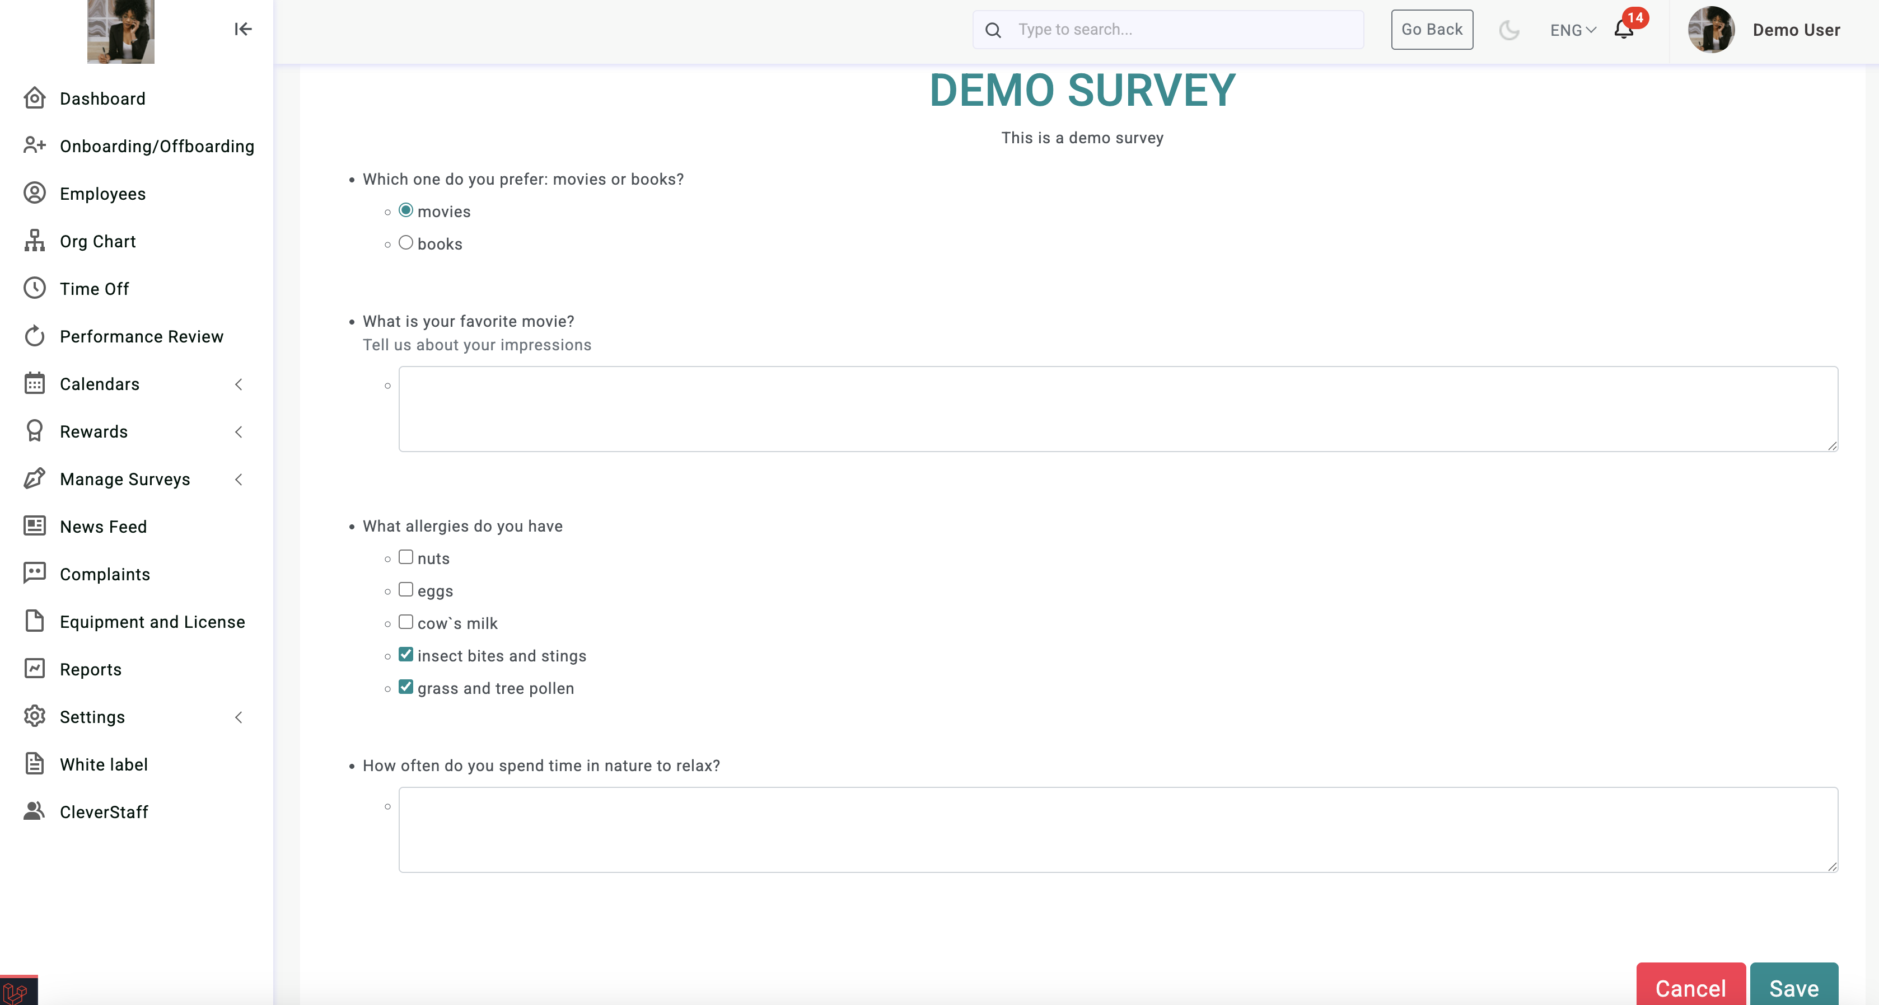
Task: Expand the Settings submenu chevron
Action: 239,717
